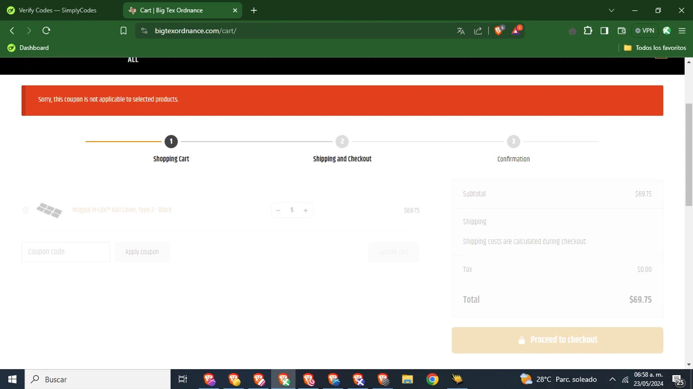
Task: Go back to the previous page
Action: (12, 30)
